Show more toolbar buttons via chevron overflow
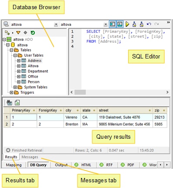The width and height of the screenshot is (173, 188). point(168,22)
